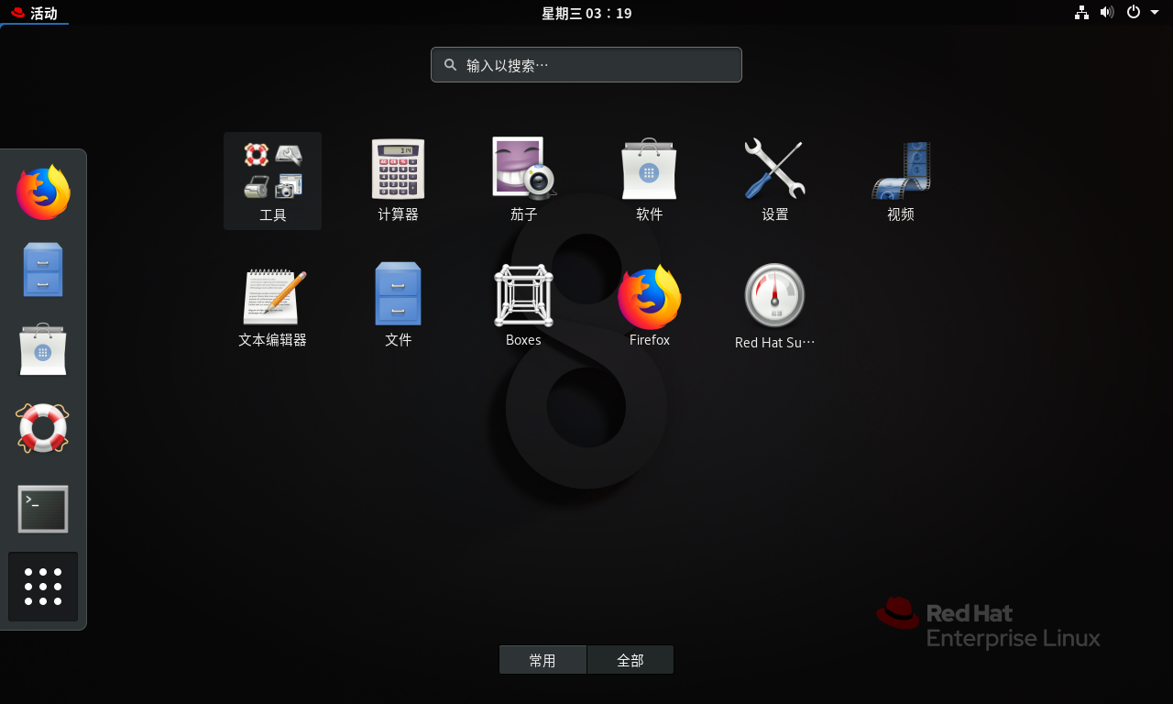
Task: Switch to the 全部 all apps tab
Action: [x=630, y=660]
